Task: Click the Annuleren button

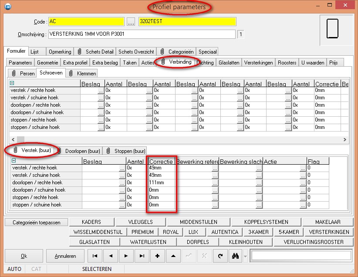Action: [65, 256]
